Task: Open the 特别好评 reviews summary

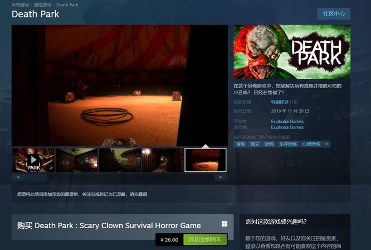Action: click(x=279, y=102)
